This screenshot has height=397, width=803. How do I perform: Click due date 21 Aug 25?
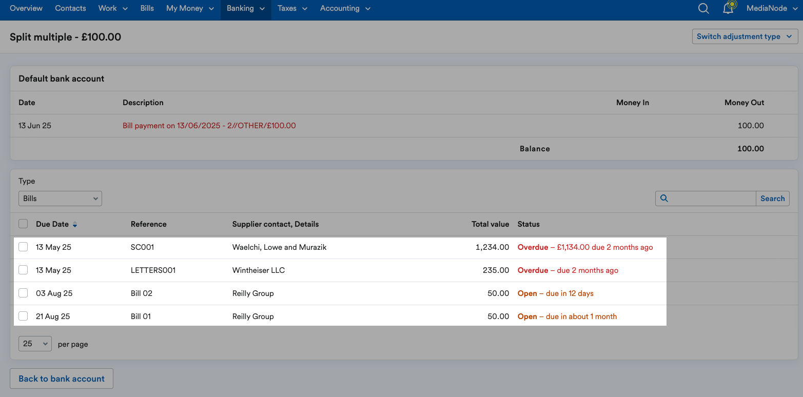[53, 316]
